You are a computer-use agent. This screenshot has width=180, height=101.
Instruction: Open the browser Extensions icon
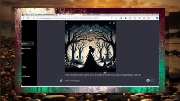(135, 18)
